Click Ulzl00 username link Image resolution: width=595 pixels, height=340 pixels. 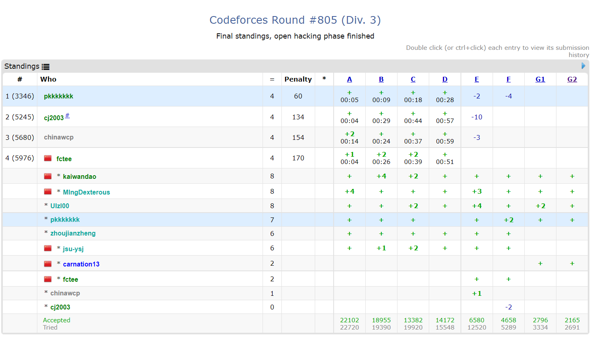(59, 206)
